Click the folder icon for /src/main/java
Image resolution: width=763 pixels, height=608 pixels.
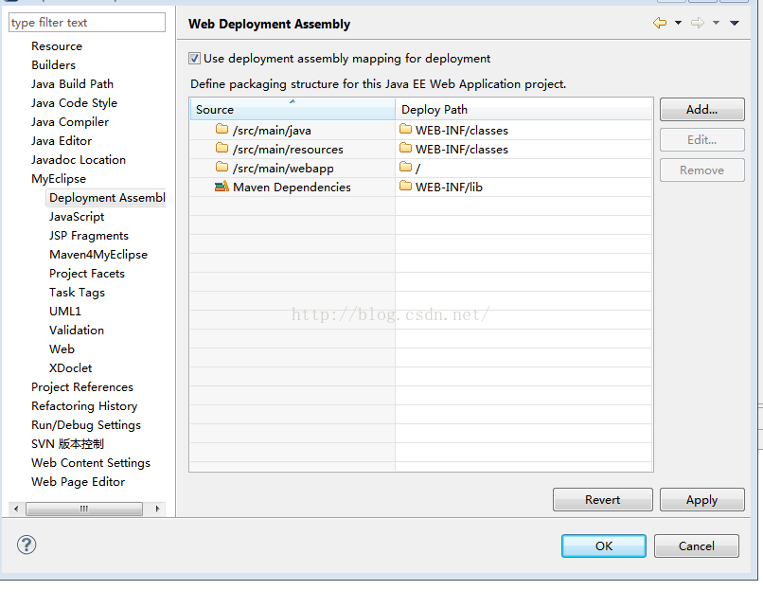tap(222, 129)
